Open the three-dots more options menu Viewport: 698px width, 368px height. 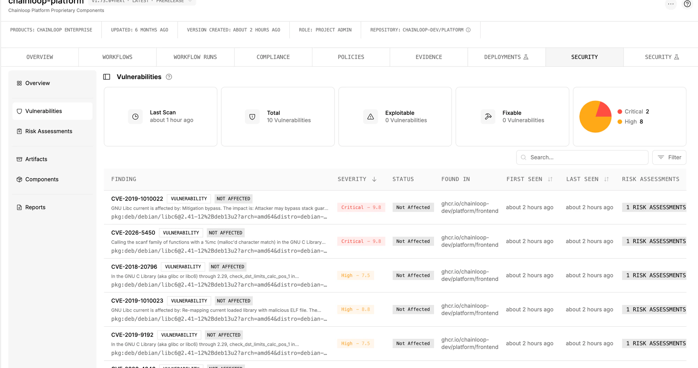pos(671,4)
